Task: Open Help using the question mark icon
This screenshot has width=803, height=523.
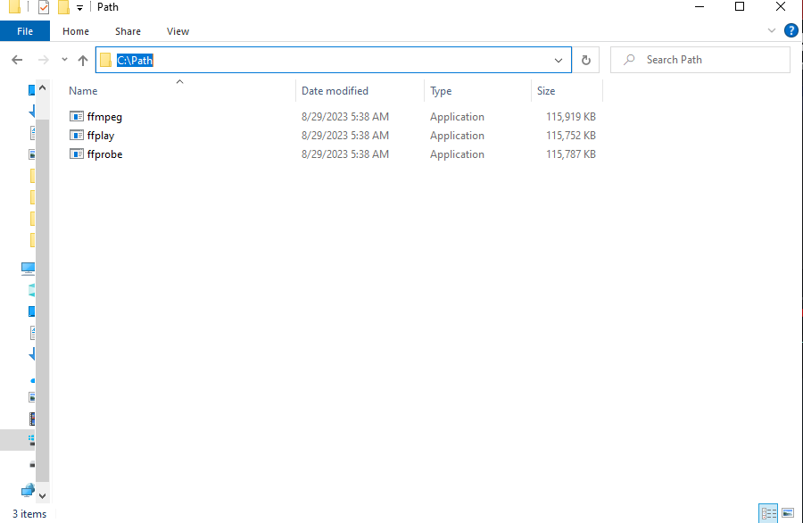Action: (791, 30)
